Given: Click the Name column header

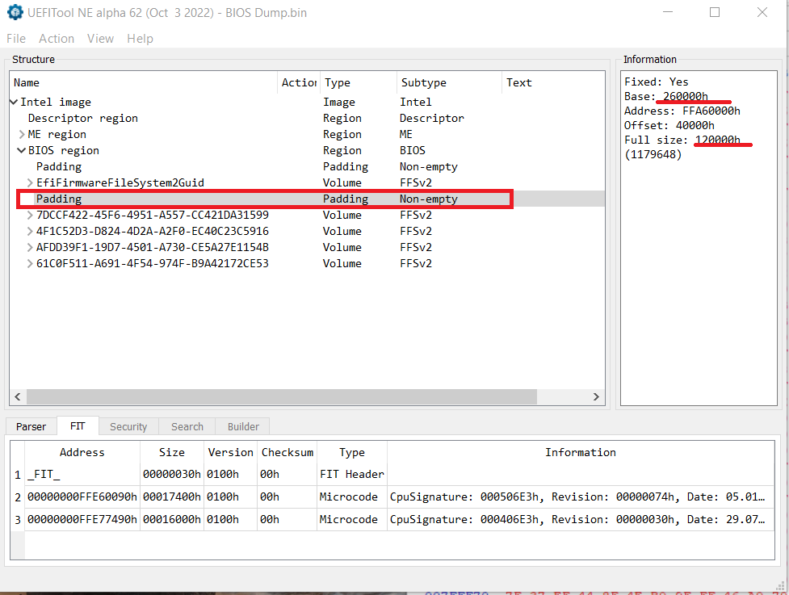Looking at the screenshot, I should (x=27, y=82).
